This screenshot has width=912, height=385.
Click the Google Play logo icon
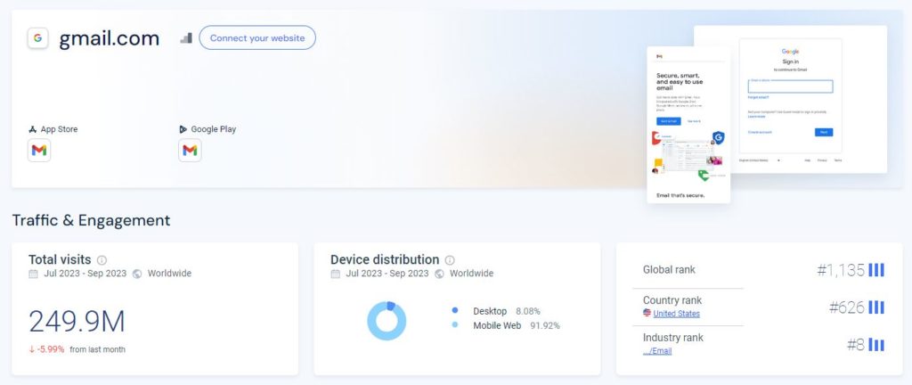183,129
